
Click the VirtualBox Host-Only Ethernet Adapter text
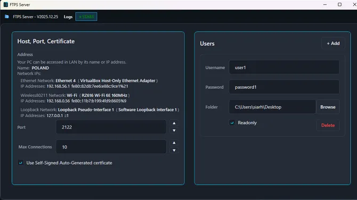pyautogui.click(x=118, y=81)
